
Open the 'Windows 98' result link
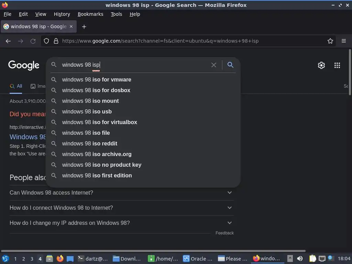(28, 137)
